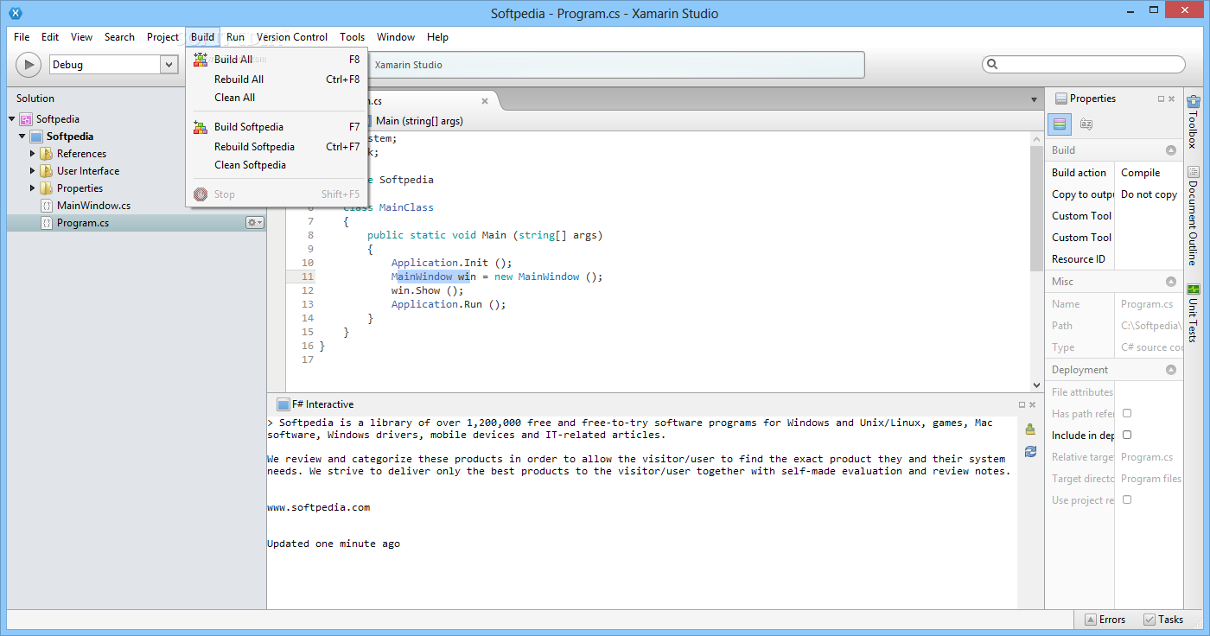Image resolution: width=1210 pixels, height=636 pixels.
Task: Click the 'Do not copy' value field
Action: point(1149,194)
